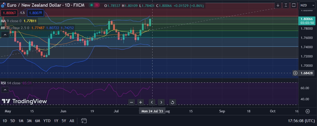Click the BB basis value 1.77487
Viewport: 317px width, 126px height.
point(38,28)
